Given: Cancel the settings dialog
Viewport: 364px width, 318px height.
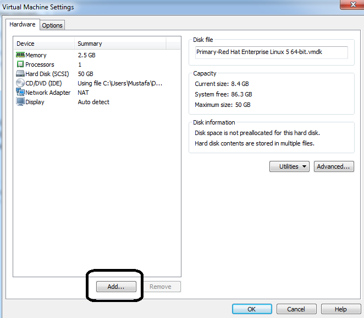Looking at the screenshot, I should pyautogui.click(x=296, y=309).
